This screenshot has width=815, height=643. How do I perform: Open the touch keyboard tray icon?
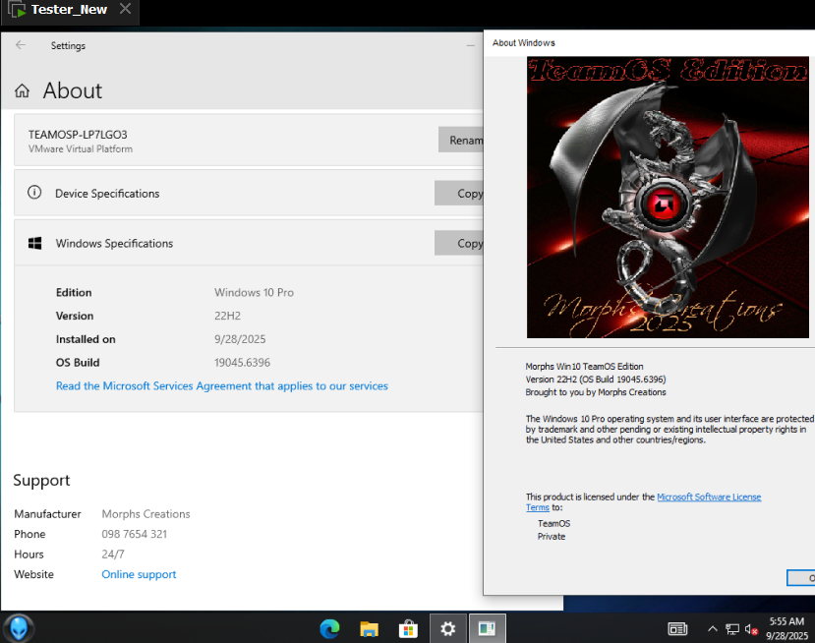pyautogui.click(x=677, y=629)
